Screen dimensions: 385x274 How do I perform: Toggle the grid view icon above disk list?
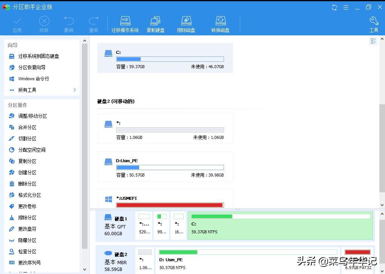[373, 41]
